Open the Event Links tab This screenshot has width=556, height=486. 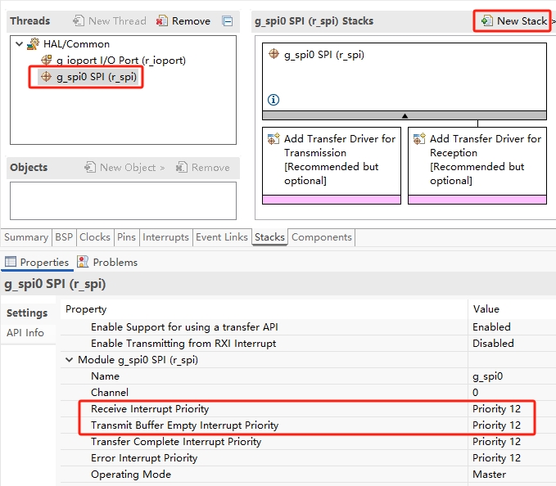222,237
